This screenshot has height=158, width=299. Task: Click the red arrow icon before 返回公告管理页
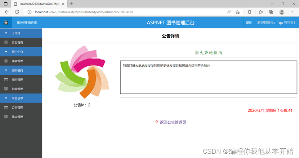pyautogui.click(x=157, y=122)
